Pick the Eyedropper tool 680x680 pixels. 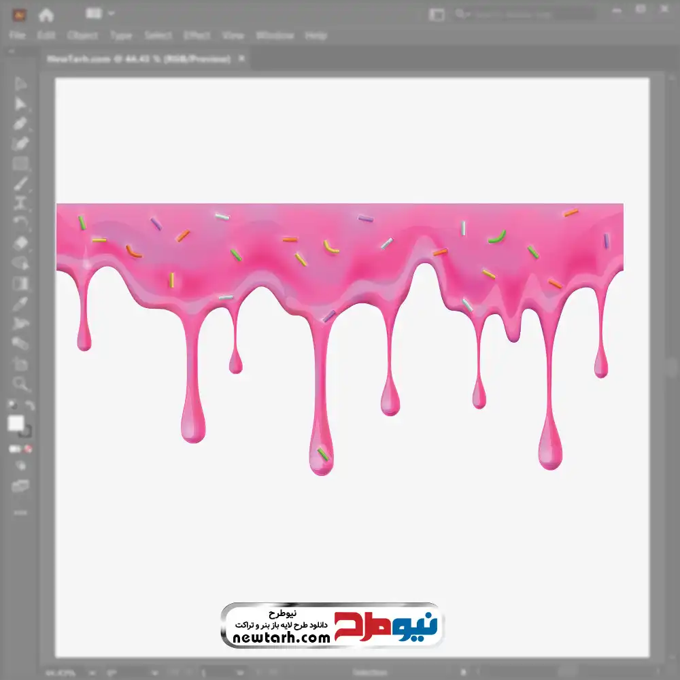tap(20, 303)
